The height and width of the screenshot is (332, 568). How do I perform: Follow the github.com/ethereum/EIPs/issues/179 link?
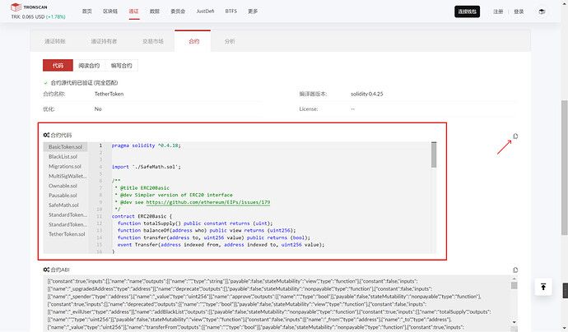tap(208, 202)
